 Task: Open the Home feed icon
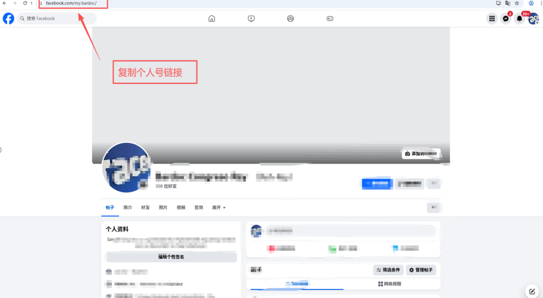[212, 19]
